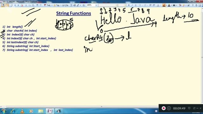This screenshot has width=203, height=114.
Task: Switch to OneNote on the taskbar
Action: coord(50,111)
